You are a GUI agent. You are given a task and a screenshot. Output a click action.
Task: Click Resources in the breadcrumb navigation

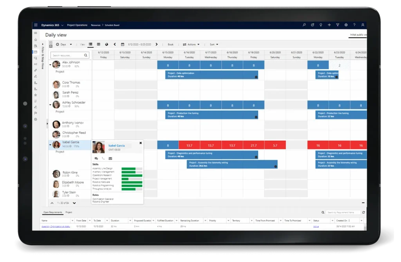point(96,25)
